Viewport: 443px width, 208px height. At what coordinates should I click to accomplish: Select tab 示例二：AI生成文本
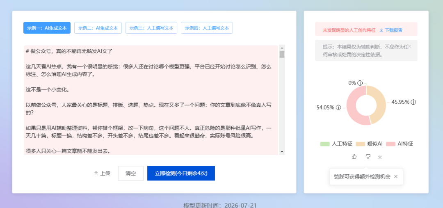tap(98, 28)
